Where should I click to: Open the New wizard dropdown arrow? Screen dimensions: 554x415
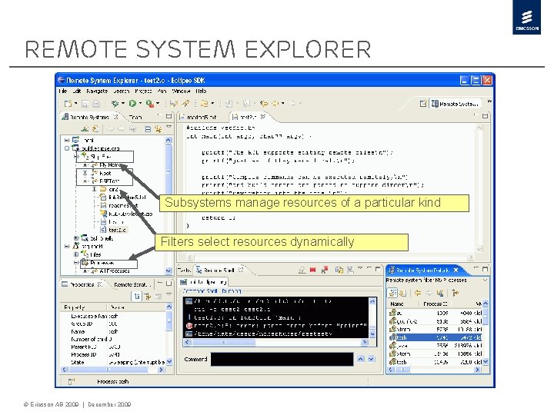click(x=75, y=104)
